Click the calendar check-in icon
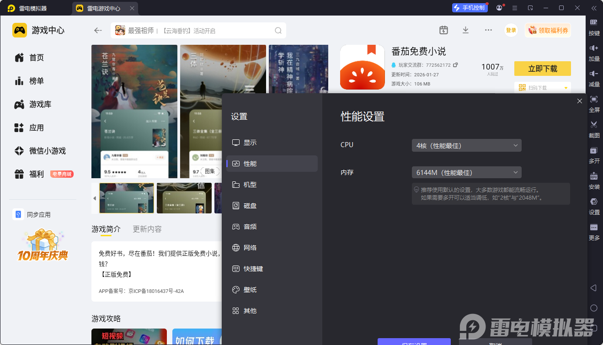603x345 pixels. [443, 30]
